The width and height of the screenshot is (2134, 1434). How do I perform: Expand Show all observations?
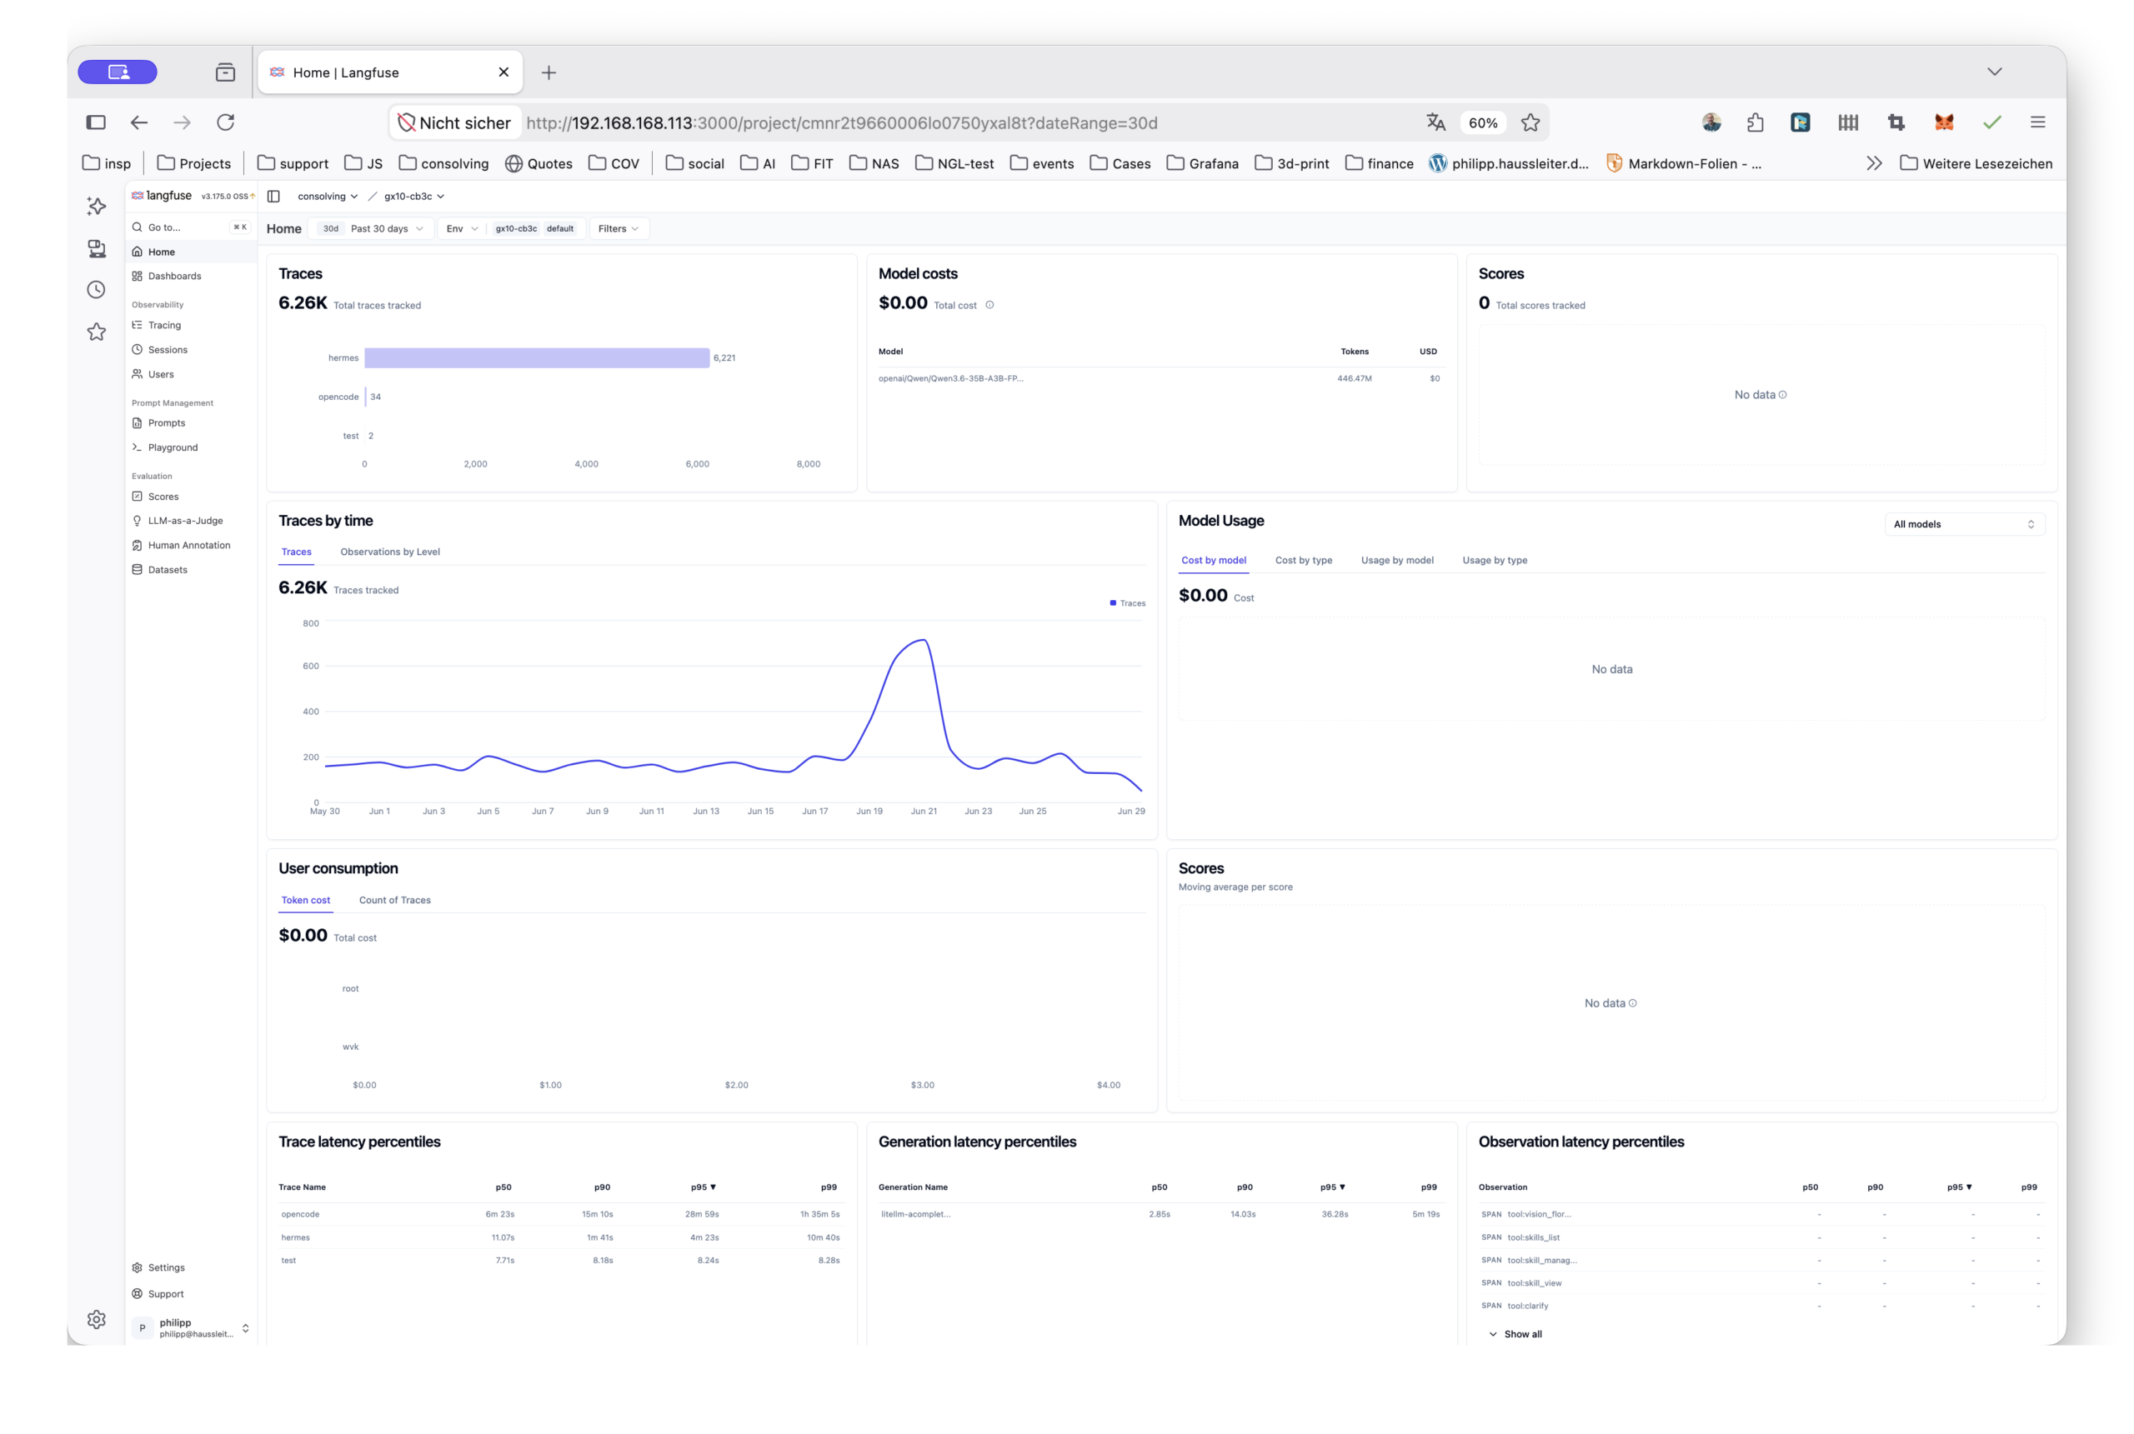[1515, 1335]
